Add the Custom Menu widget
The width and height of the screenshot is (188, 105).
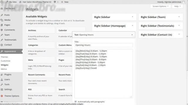(64, 45)
